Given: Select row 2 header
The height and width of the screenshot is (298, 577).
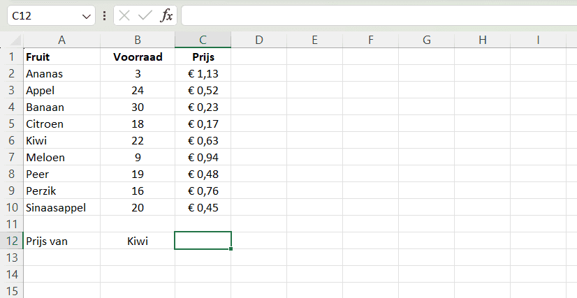Looking at the screenshot, I should [x=11, y=73].
